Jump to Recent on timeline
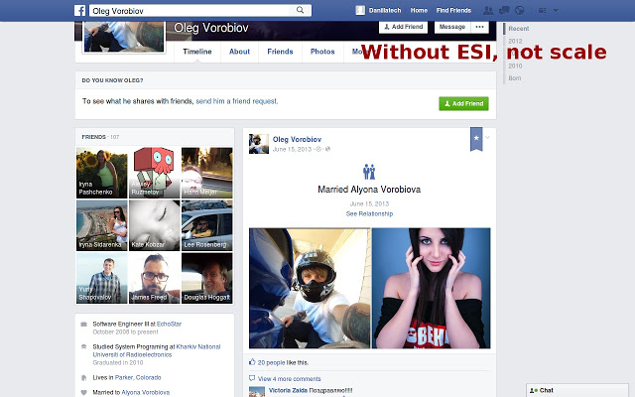This screenshot has width=635, height=397. pos(518,29)
